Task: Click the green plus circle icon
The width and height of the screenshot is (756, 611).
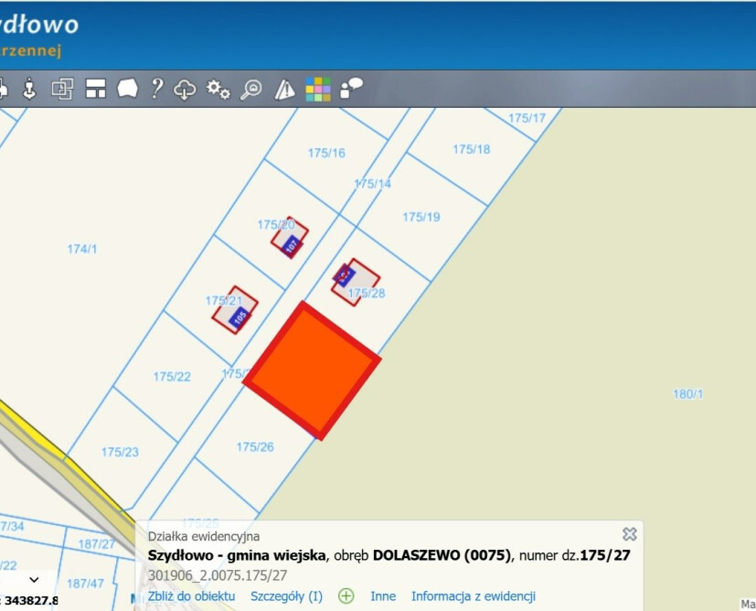Action: (x=346, y=596)
